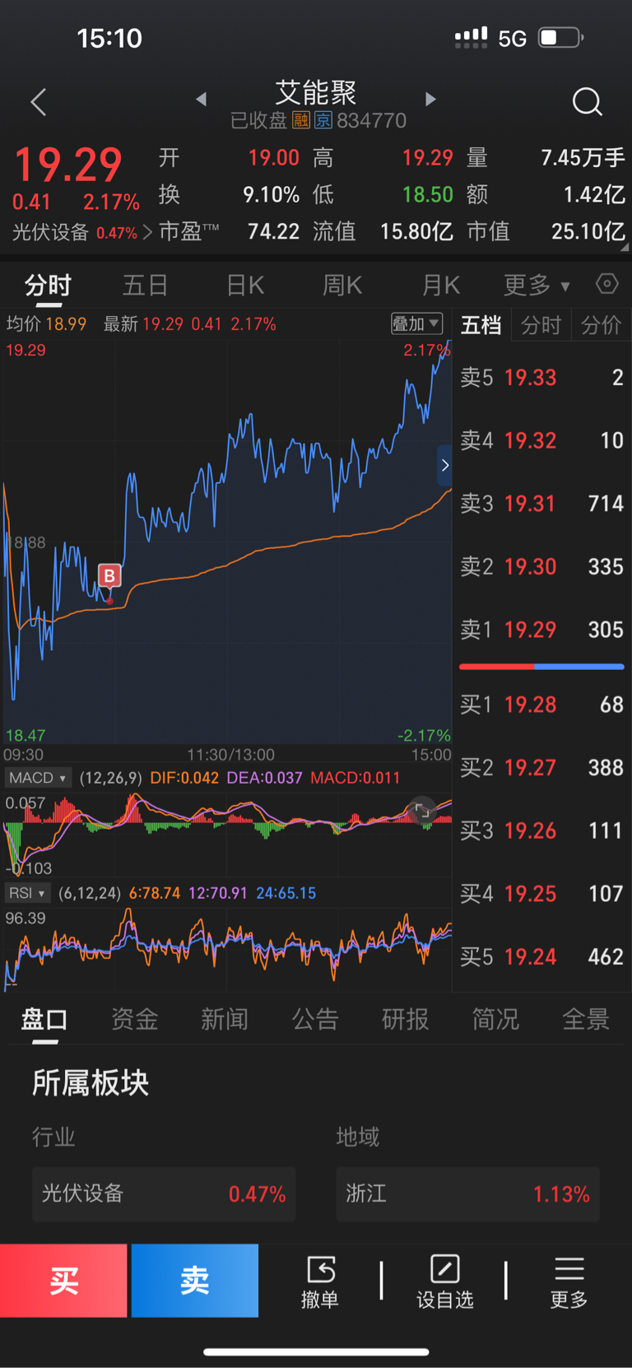Open the 研报 research reports tab
Image resolution: width=632 pixels, height=1368 pixels.
(x=405, y=1020)
